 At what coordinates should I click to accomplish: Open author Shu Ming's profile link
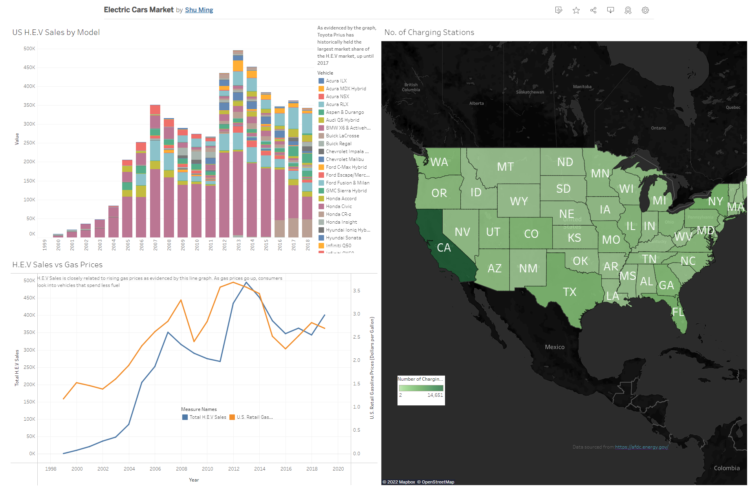coord(199,10)
